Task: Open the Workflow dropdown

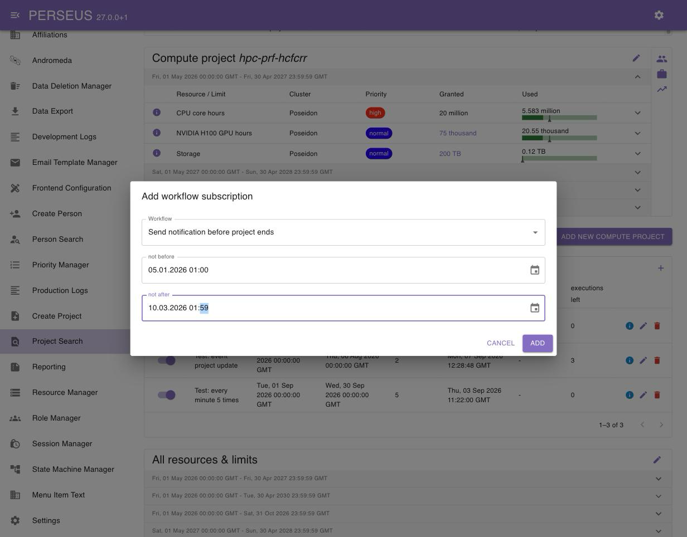Action: coord(343,232)
